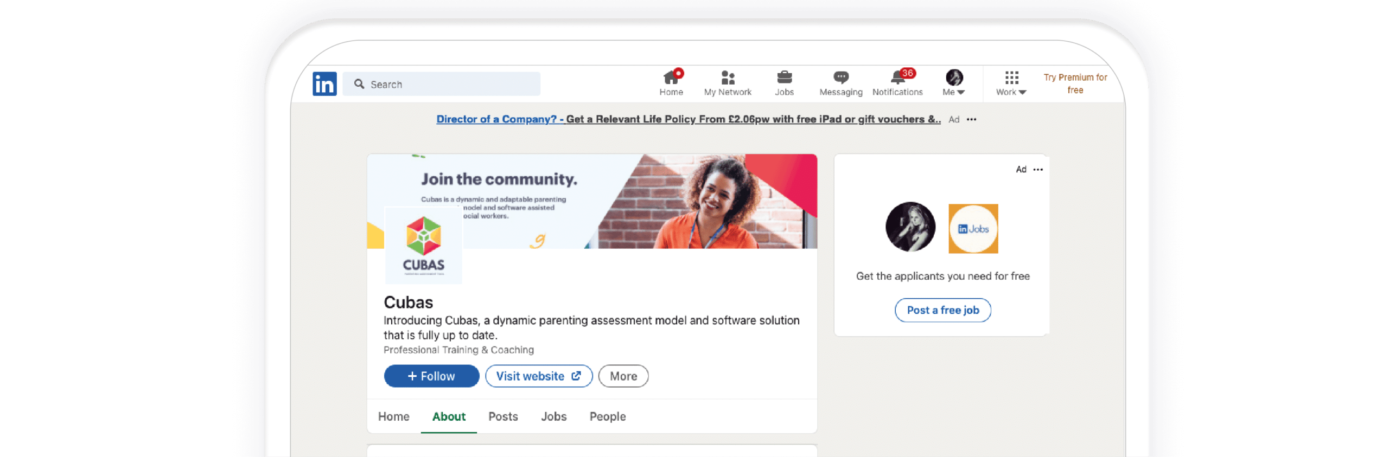Open the More options dropdown for Cubas
The width and height of the screenshot is (1389, 457).
623,376
